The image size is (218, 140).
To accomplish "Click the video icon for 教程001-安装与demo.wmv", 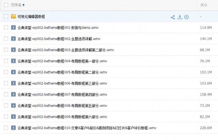I will tap(13, 27).
